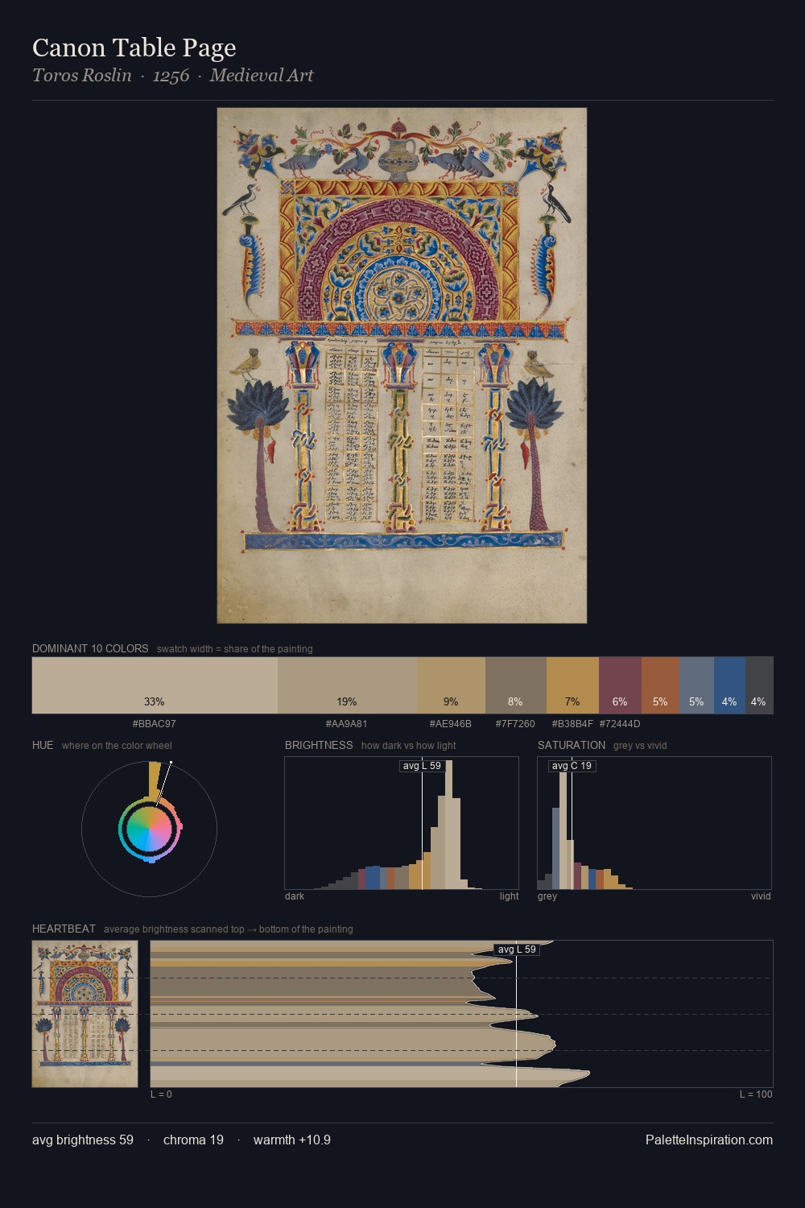Image resolution: width=805 pixels, height=1208 pixels.
Task: Click the 'Medieval Art' category text
Action: tap(262, 76)
